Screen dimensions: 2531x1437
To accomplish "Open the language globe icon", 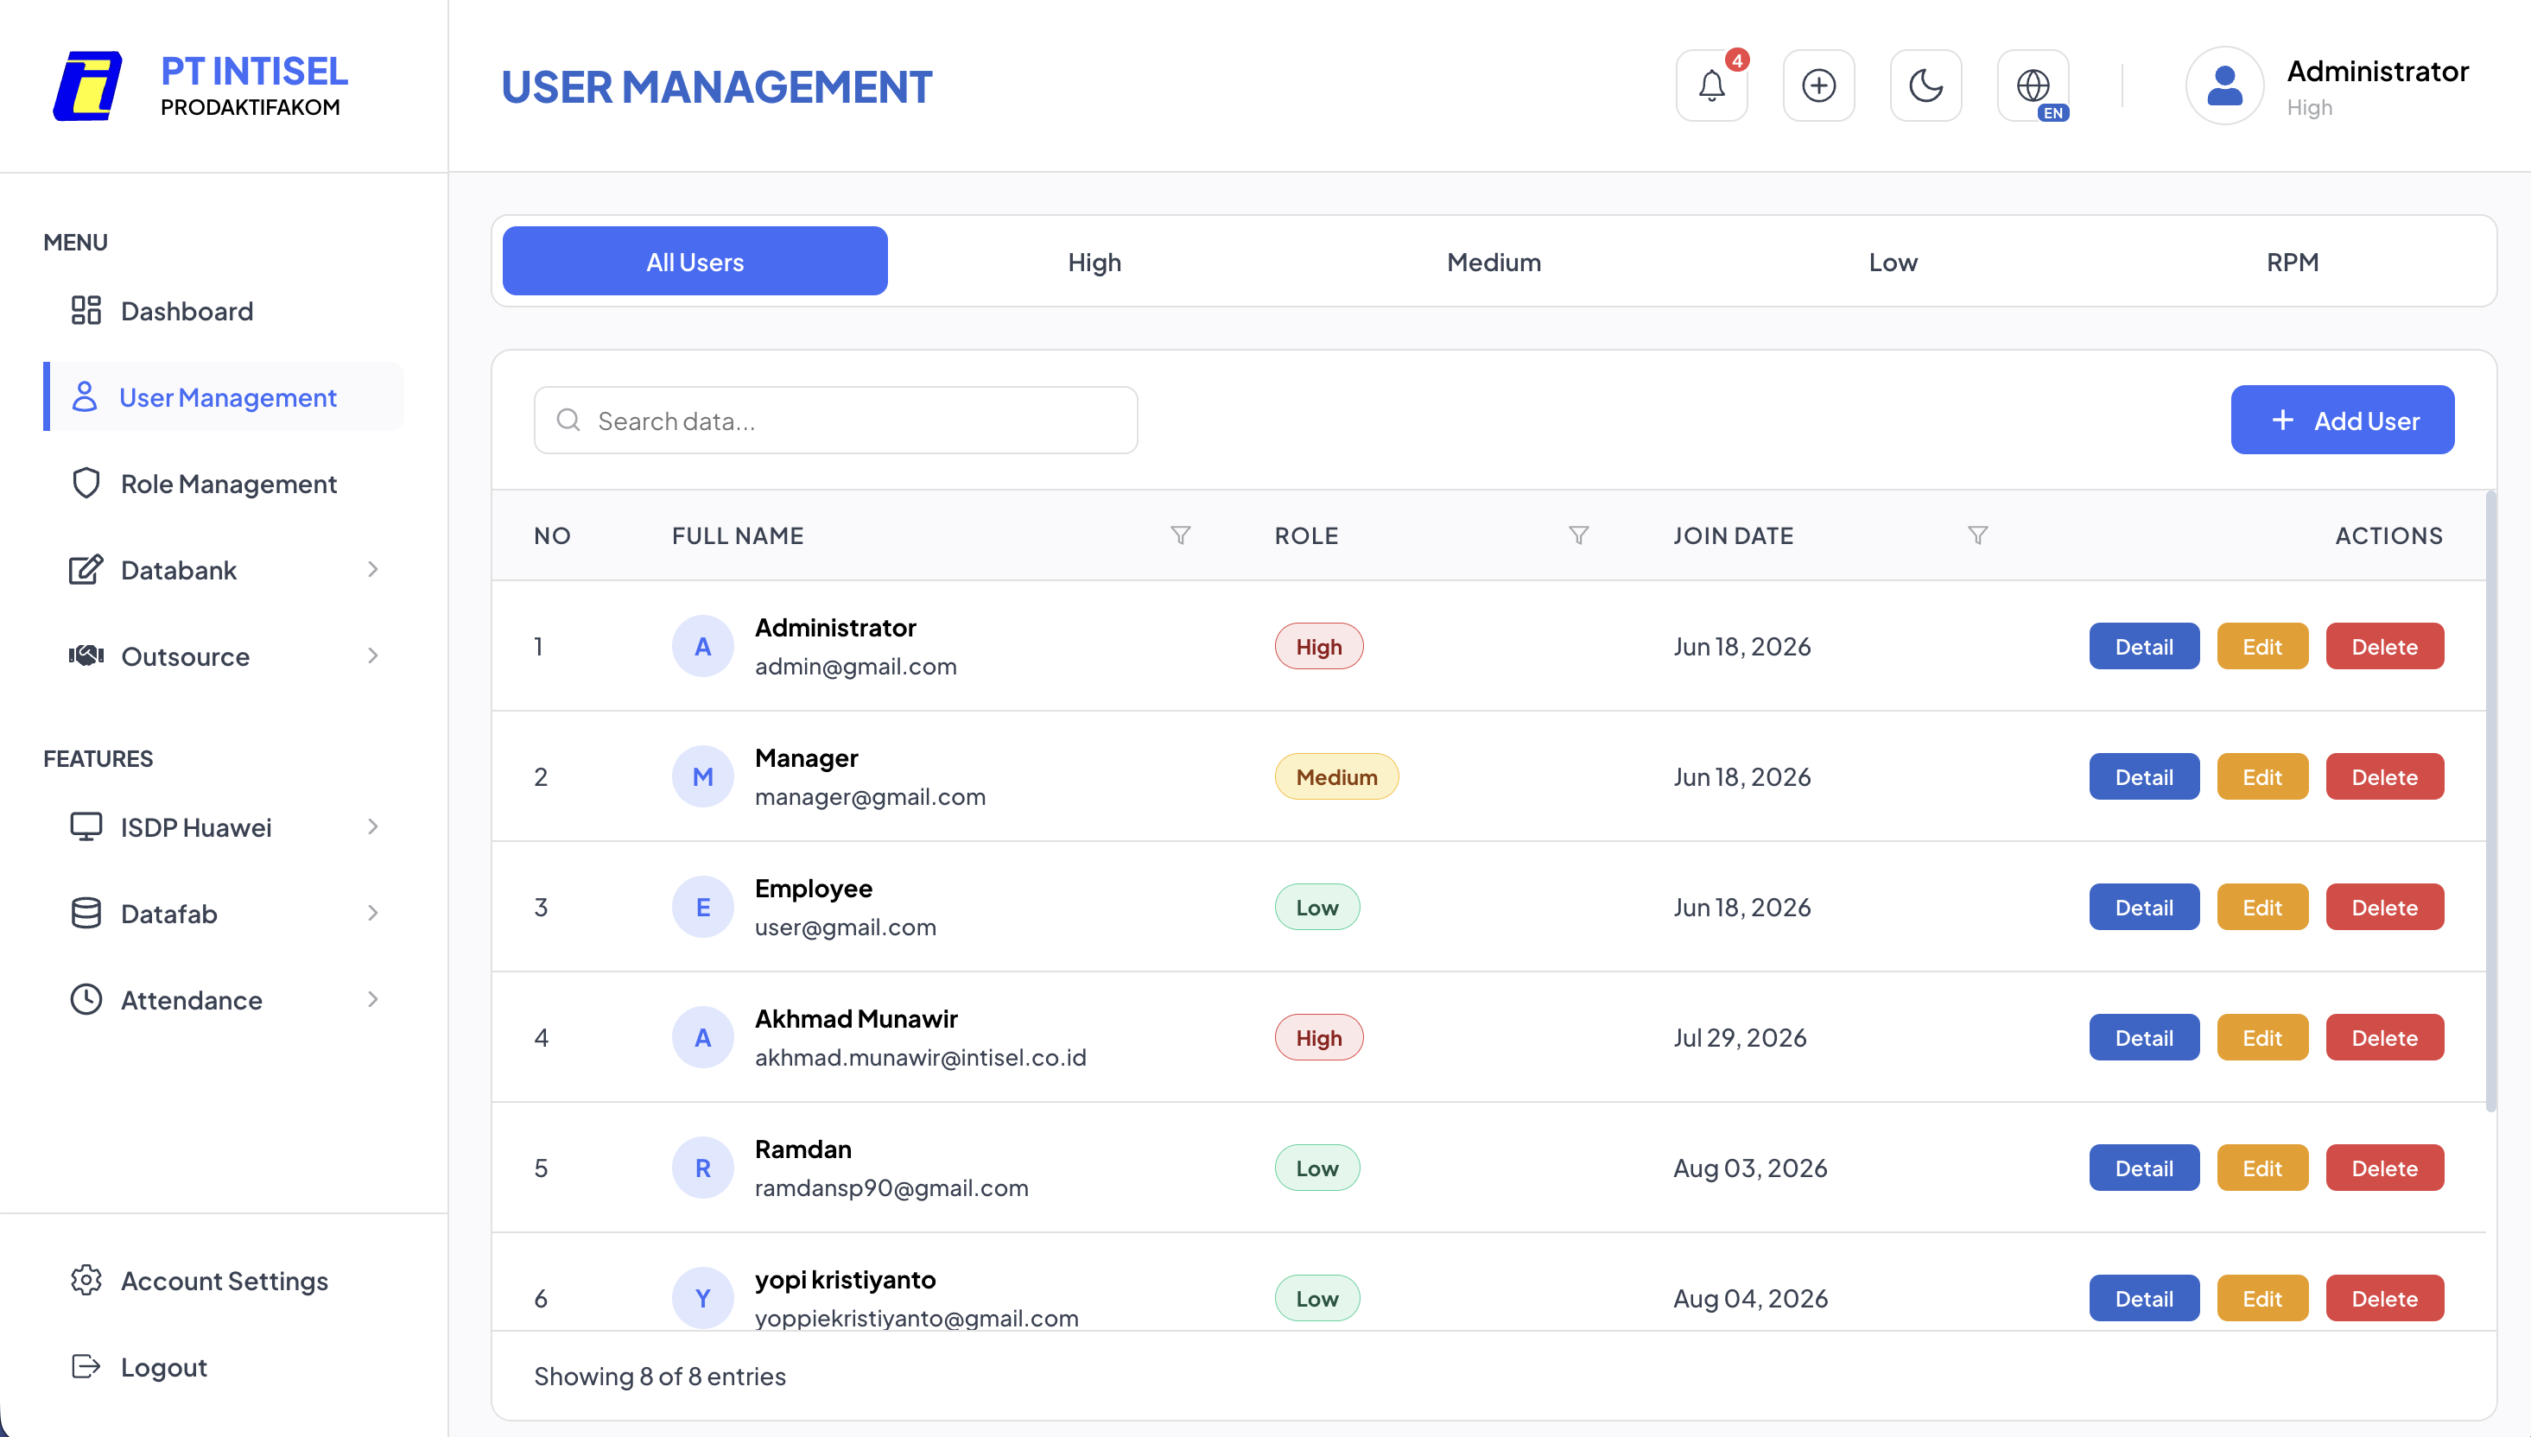I will coord(2033,85).
